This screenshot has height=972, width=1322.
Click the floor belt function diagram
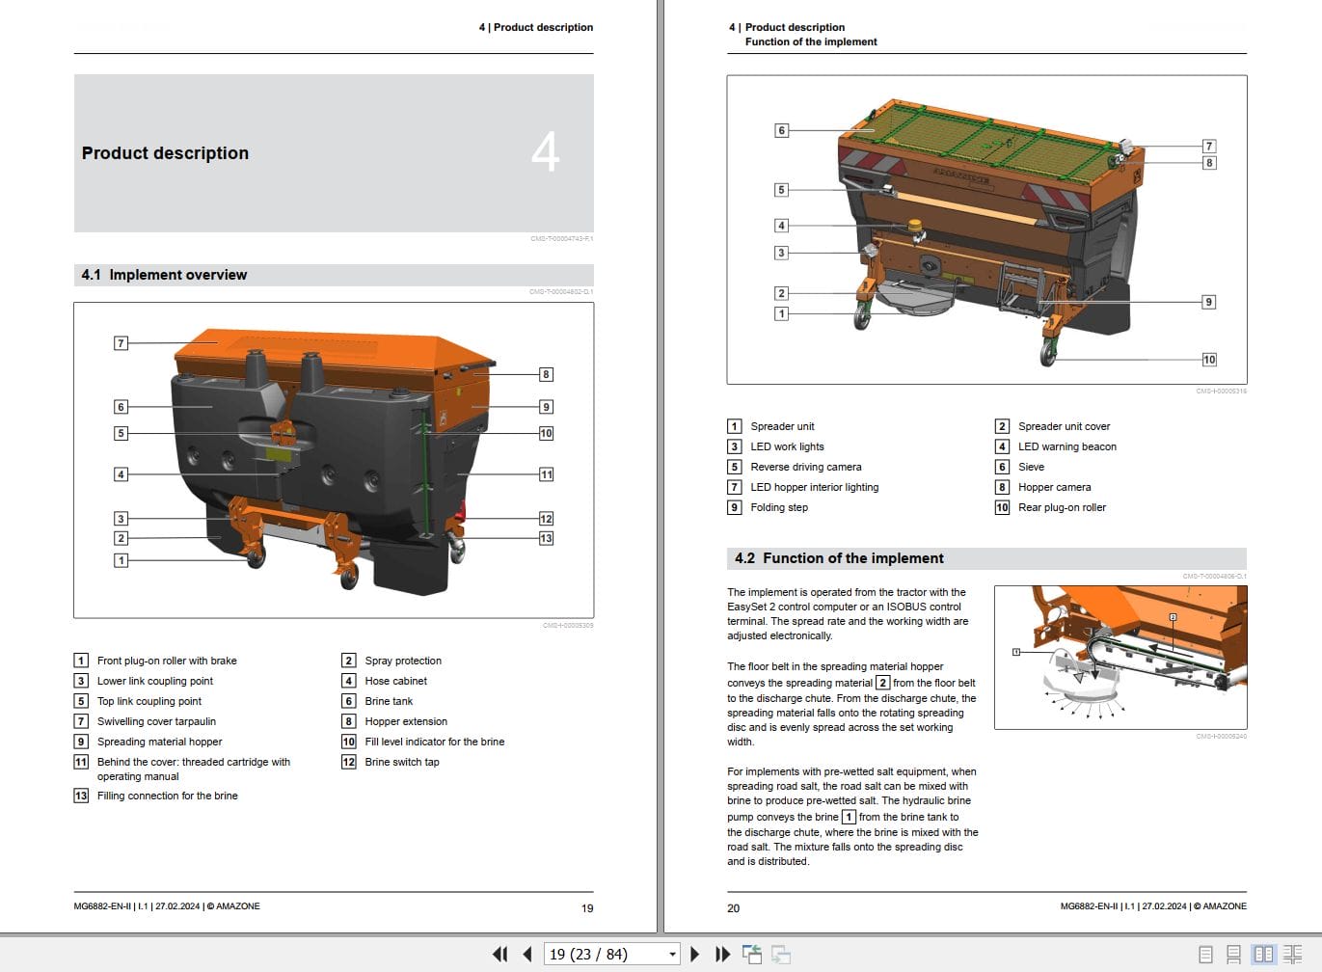point(1120,658)
